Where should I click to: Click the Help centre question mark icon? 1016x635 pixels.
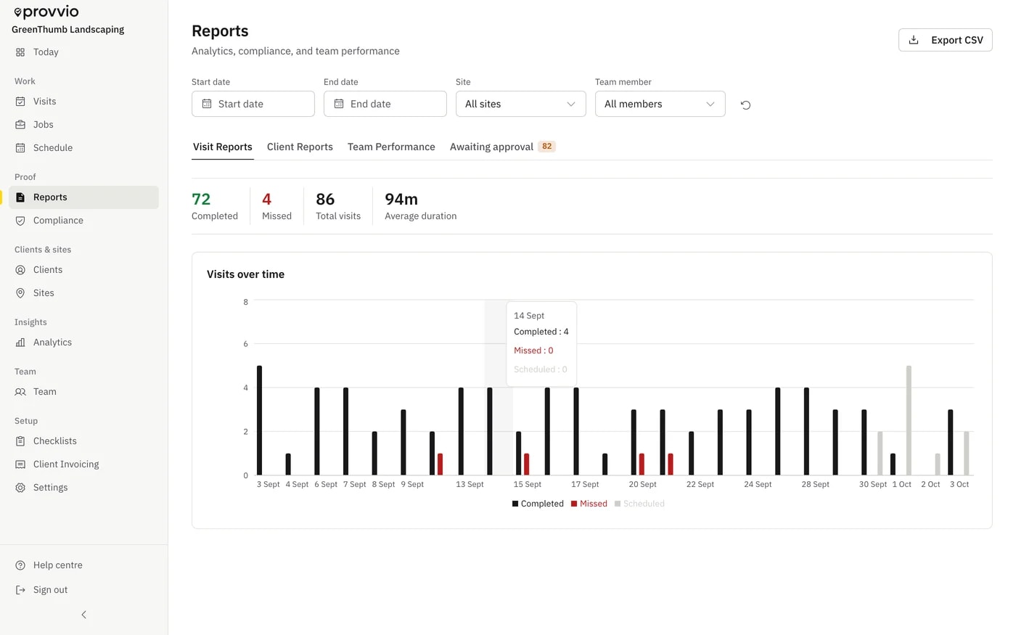pos(20,565)
